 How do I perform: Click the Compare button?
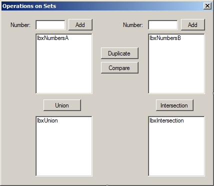[119, 68]
